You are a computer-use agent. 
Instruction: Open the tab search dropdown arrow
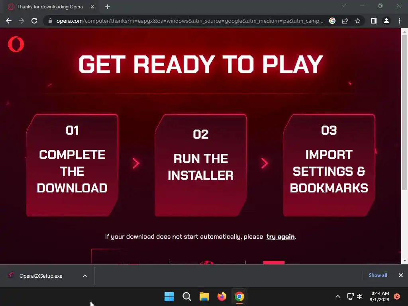point(344,6)
